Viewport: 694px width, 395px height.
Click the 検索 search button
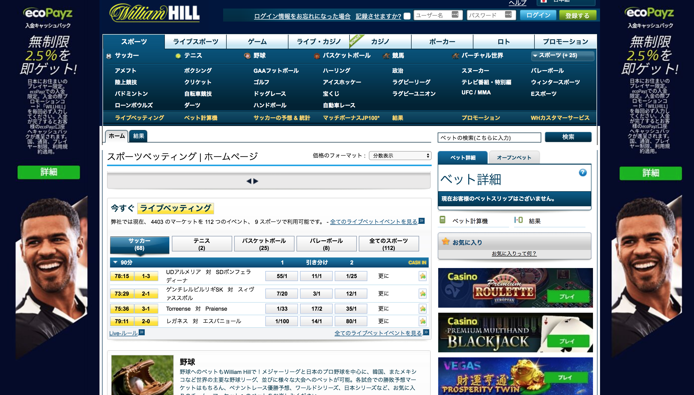coord(568,137)
